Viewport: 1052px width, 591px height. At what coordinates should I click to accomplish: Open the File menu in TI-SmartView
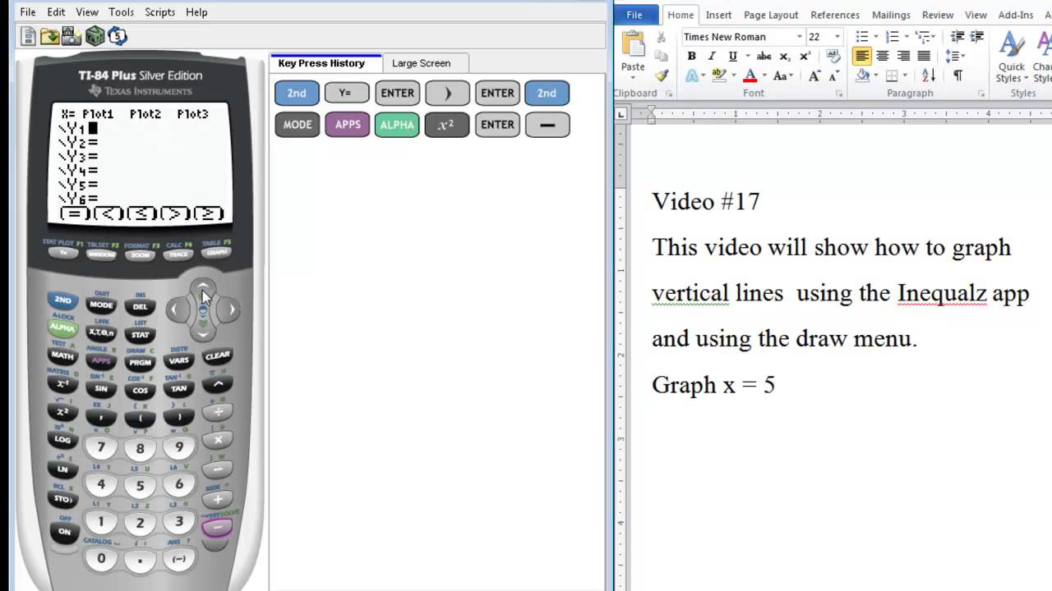pyautogui.click(x=28, y=12)
